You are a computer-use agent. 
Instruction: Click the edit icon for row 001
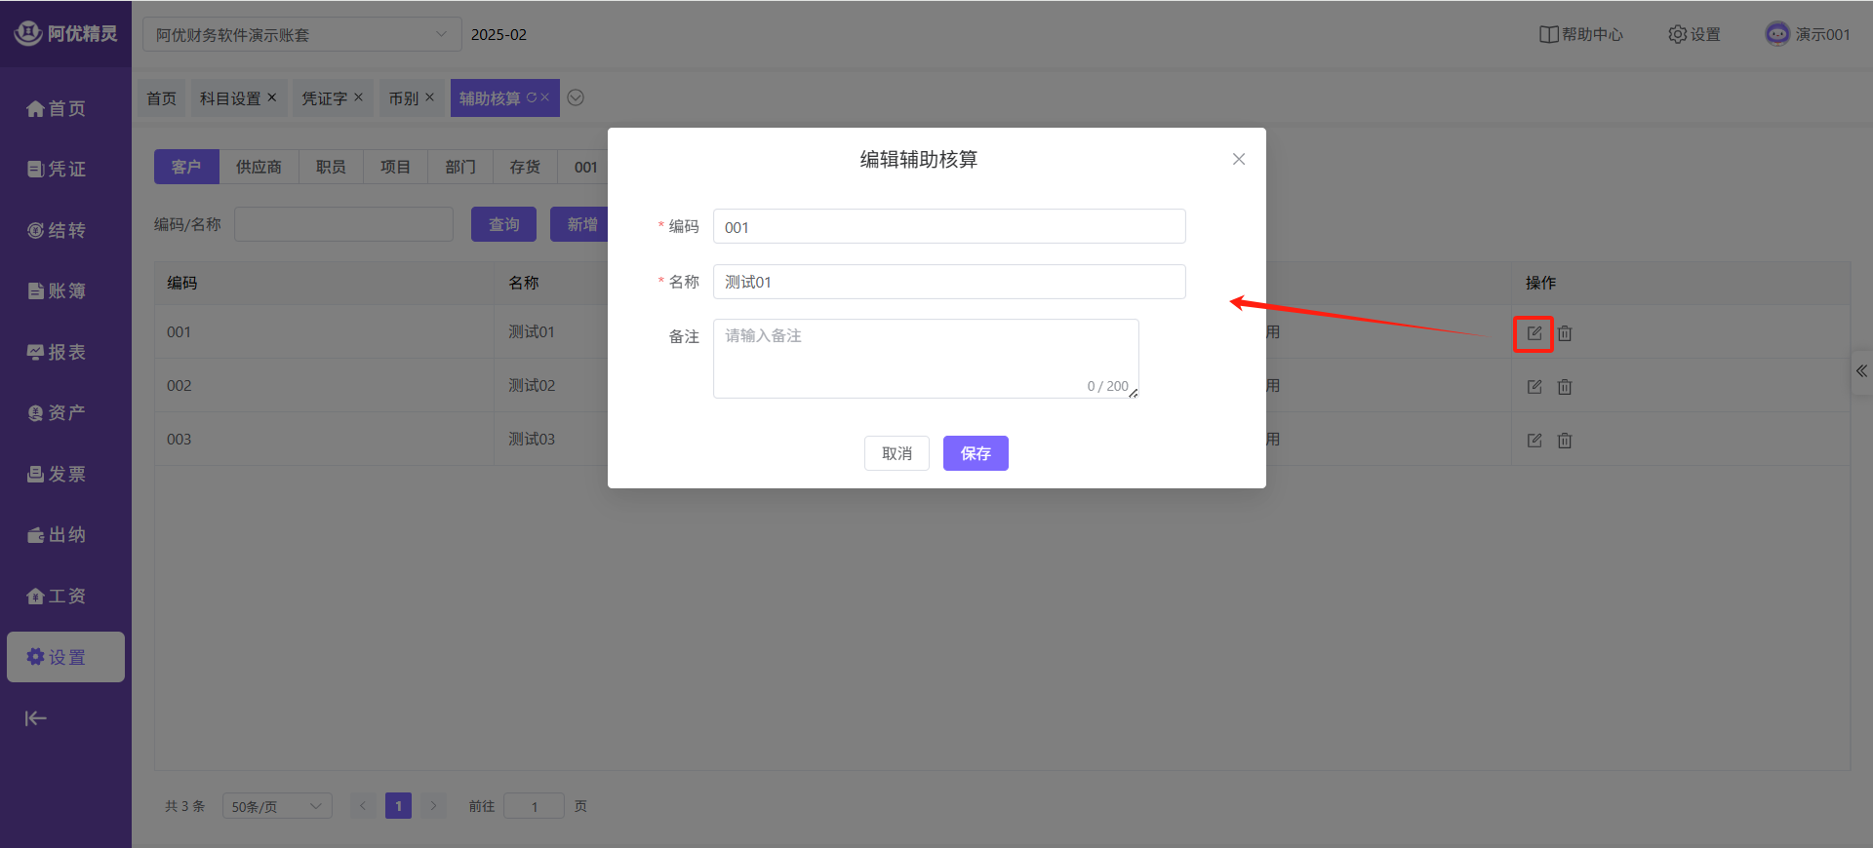pos(1534,333)
